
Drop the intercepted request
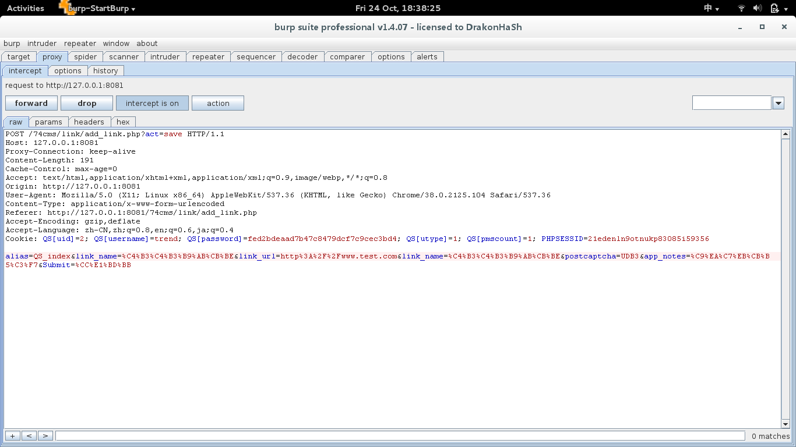[x=87, y=103]
